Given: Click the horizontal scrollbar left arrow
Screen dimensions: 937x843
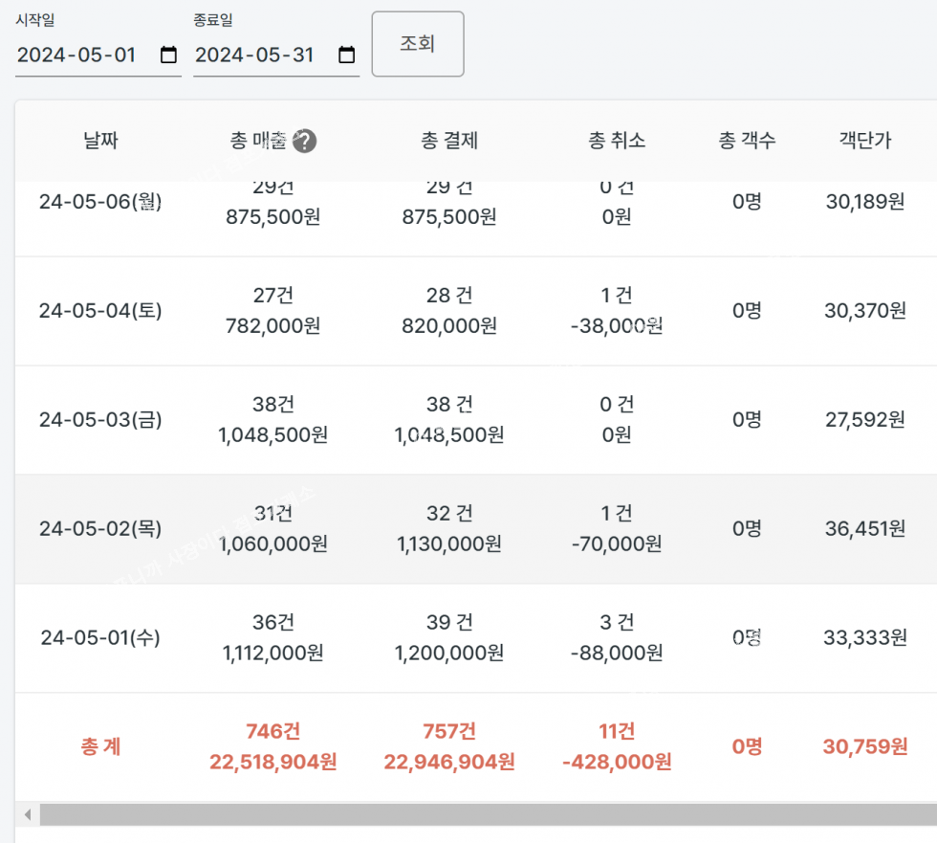Looking at the screenshot, I should click(x=27, y=815).
